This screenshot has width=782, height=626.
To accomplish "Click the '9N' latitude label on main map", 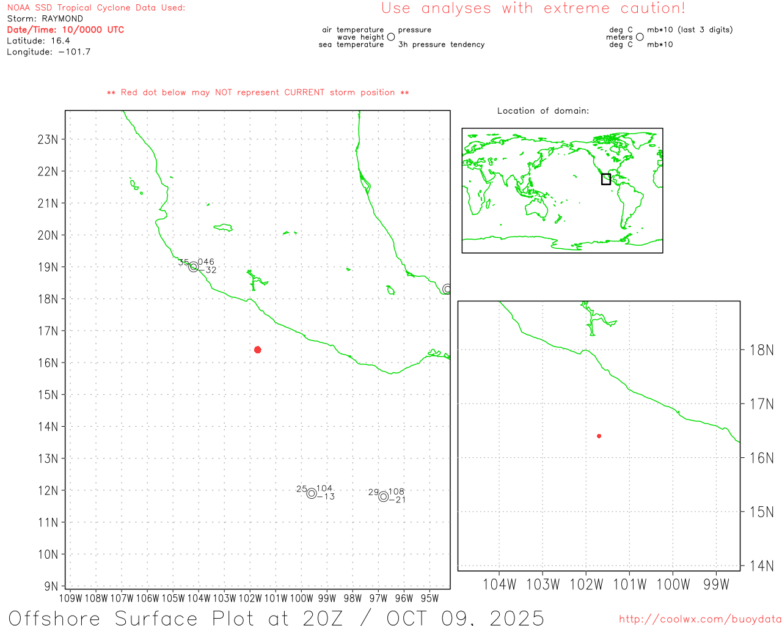I will coord(51,586).
